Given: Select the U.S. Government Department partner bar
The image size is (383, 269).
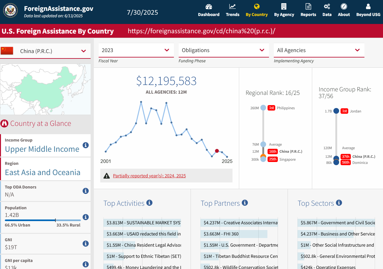Looking at the screenshot, I should pos(239,245).
